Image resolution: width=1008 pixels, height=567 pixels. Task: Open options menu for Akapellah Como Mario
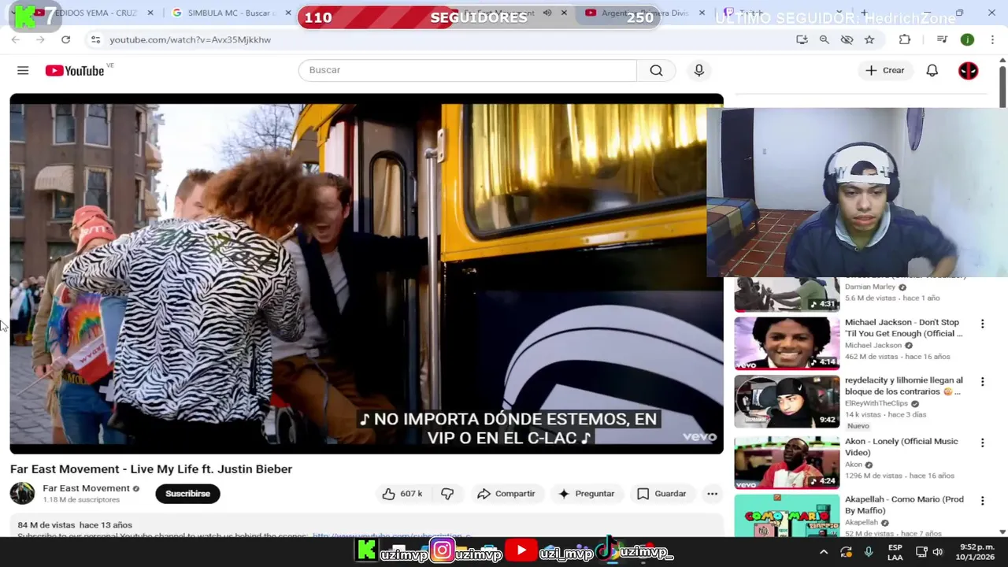[982, 501]
